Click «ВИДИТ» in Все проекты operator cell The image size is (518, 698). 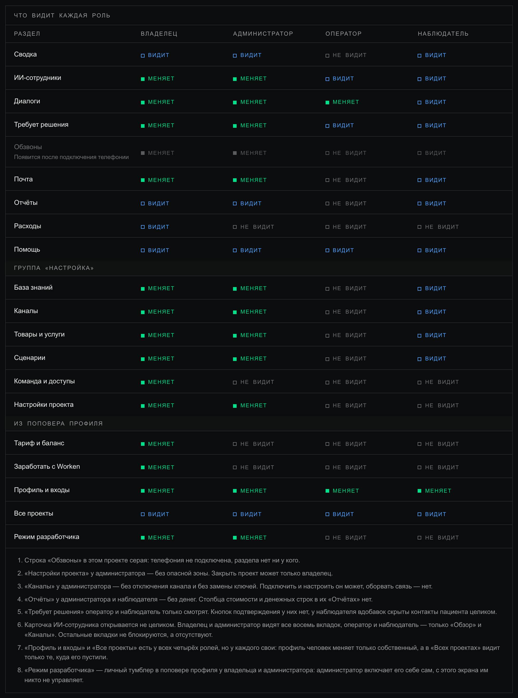click(x=343, y=514)
